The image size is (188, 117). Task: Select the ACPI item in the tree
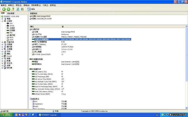(x=11, y=40)
